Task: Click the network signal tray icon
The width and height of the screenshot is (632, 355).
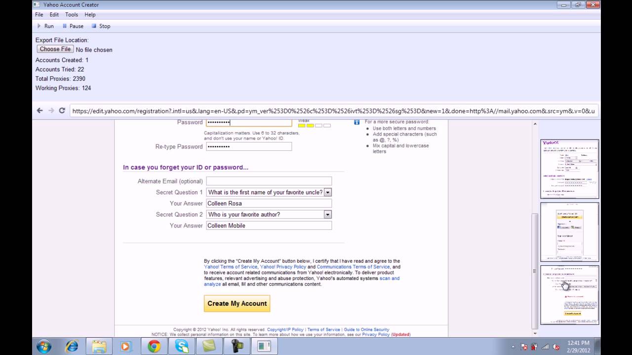Action: pyautogui.click(x=546, y=347)
